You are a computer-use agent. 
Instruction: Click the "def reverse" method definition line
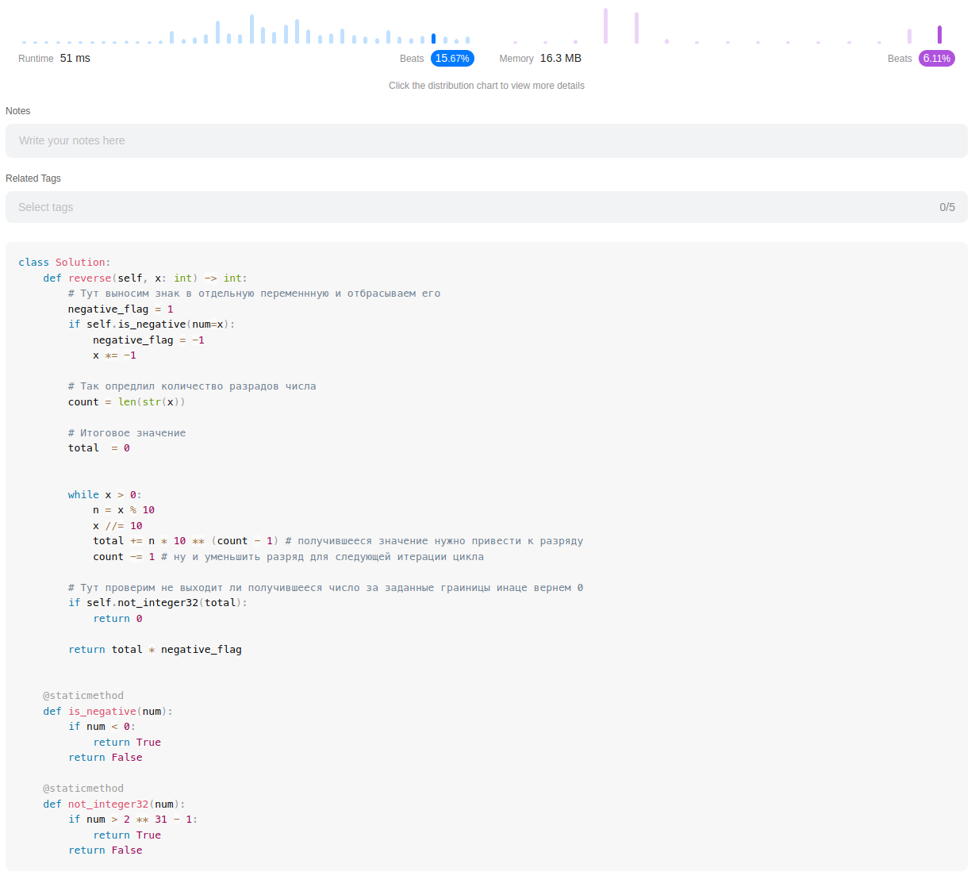(144, 278)
